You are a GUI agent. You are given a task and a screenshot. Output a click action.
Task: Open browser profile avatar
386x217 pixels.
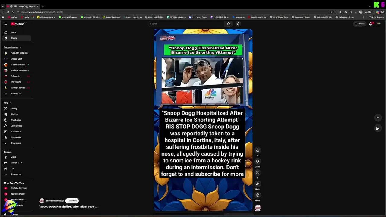click(x=361, y=12)
